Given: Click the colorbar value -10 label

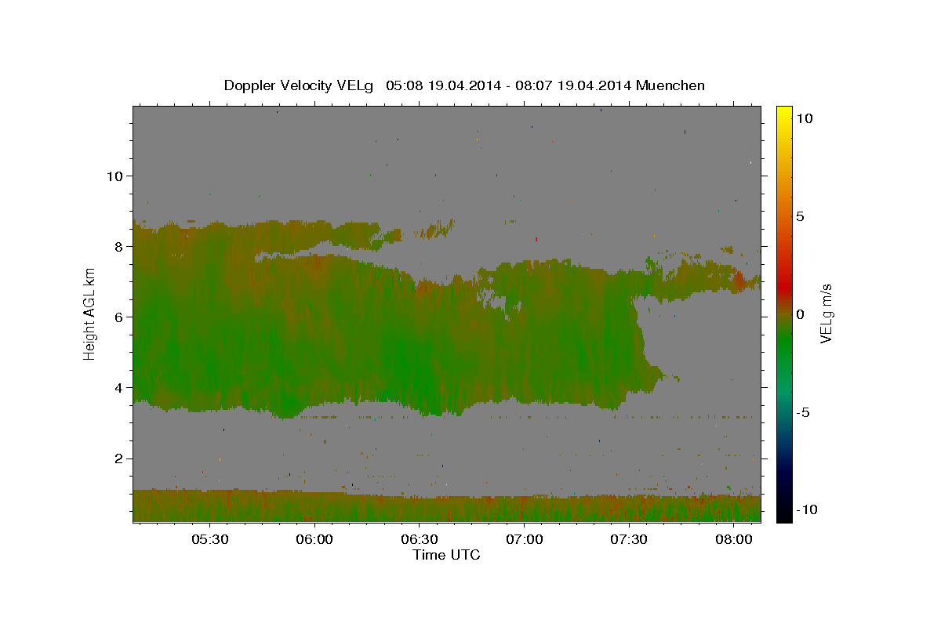Looking at the screenshot, I should pyautogui.click(x=808, y=509).
